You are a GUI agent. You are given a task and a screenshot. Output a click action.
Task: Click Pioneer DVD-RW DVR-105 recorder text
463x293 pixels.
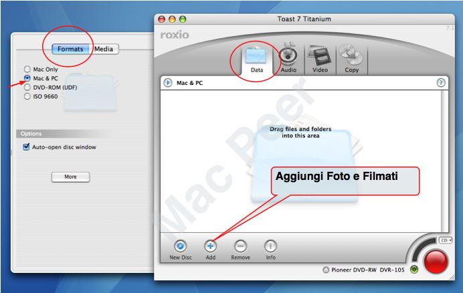pos(367,270)
